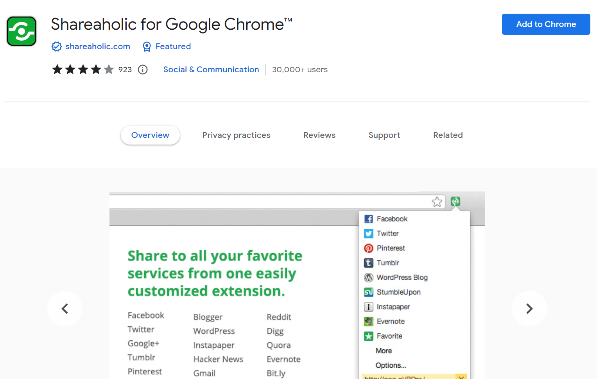This screenshot has width=597, height=379.
Task: Click the Instapaper share icon
Action: [x=368, y=307]
